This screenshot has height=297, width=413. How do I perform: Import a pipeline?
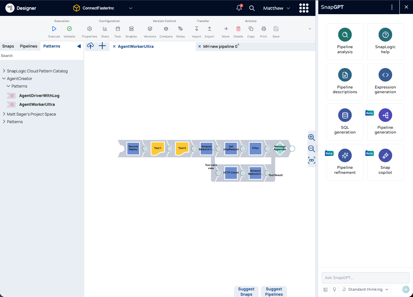(196, 29)
